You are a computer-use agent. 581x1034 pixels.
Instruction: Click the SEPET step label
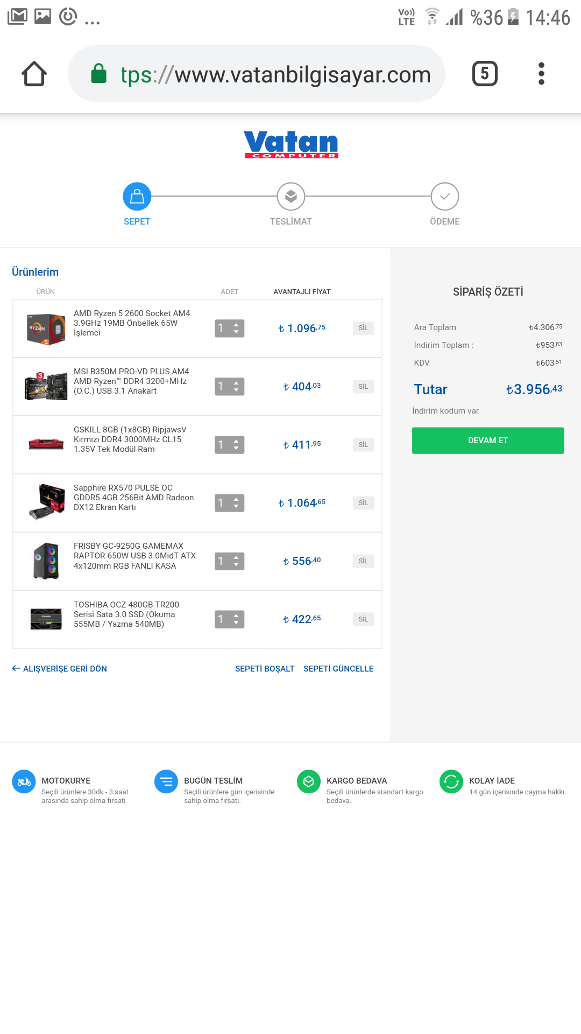coord(137,221)
